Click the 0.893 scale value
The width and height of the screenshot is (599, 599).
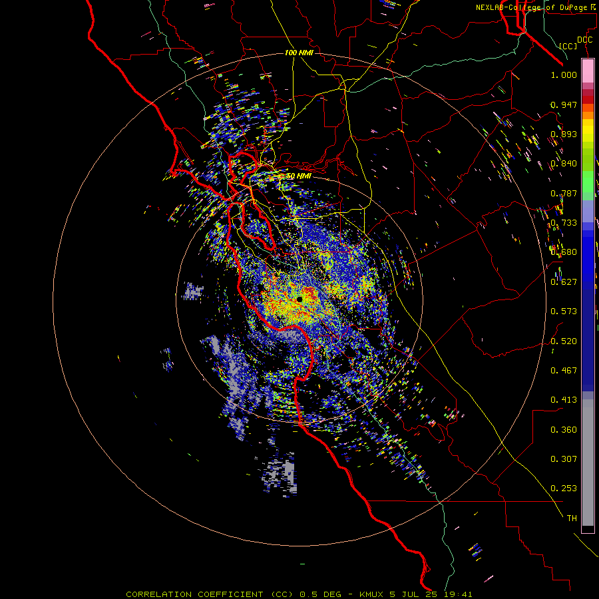point(564,134)
